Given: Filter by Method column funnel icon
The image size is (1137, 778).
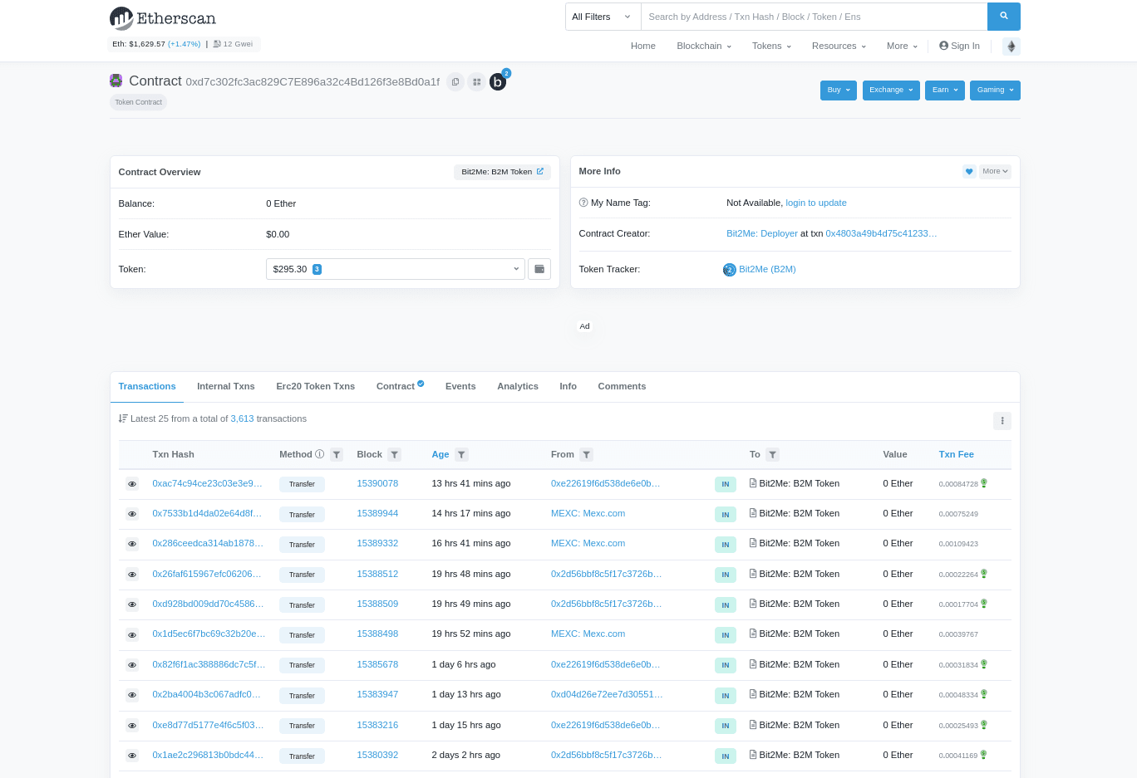Looking at the screenshot, I should pos(337,455).
